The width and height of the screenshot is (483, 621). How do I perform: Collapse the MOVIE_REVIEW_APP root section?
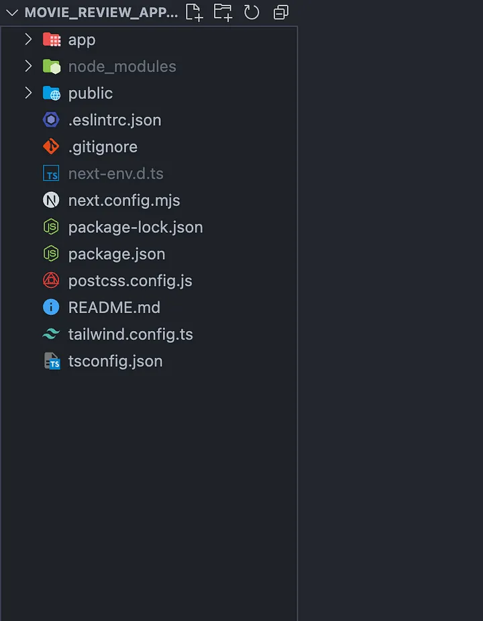tap(11, 13)
